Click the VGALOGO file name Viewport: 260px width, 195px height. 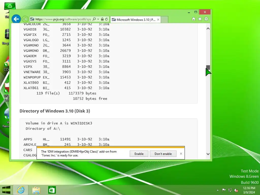point(31,40)
